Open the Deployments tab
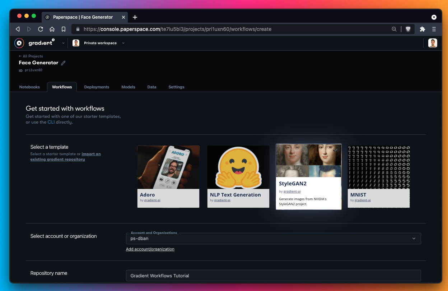 (97, 87)
